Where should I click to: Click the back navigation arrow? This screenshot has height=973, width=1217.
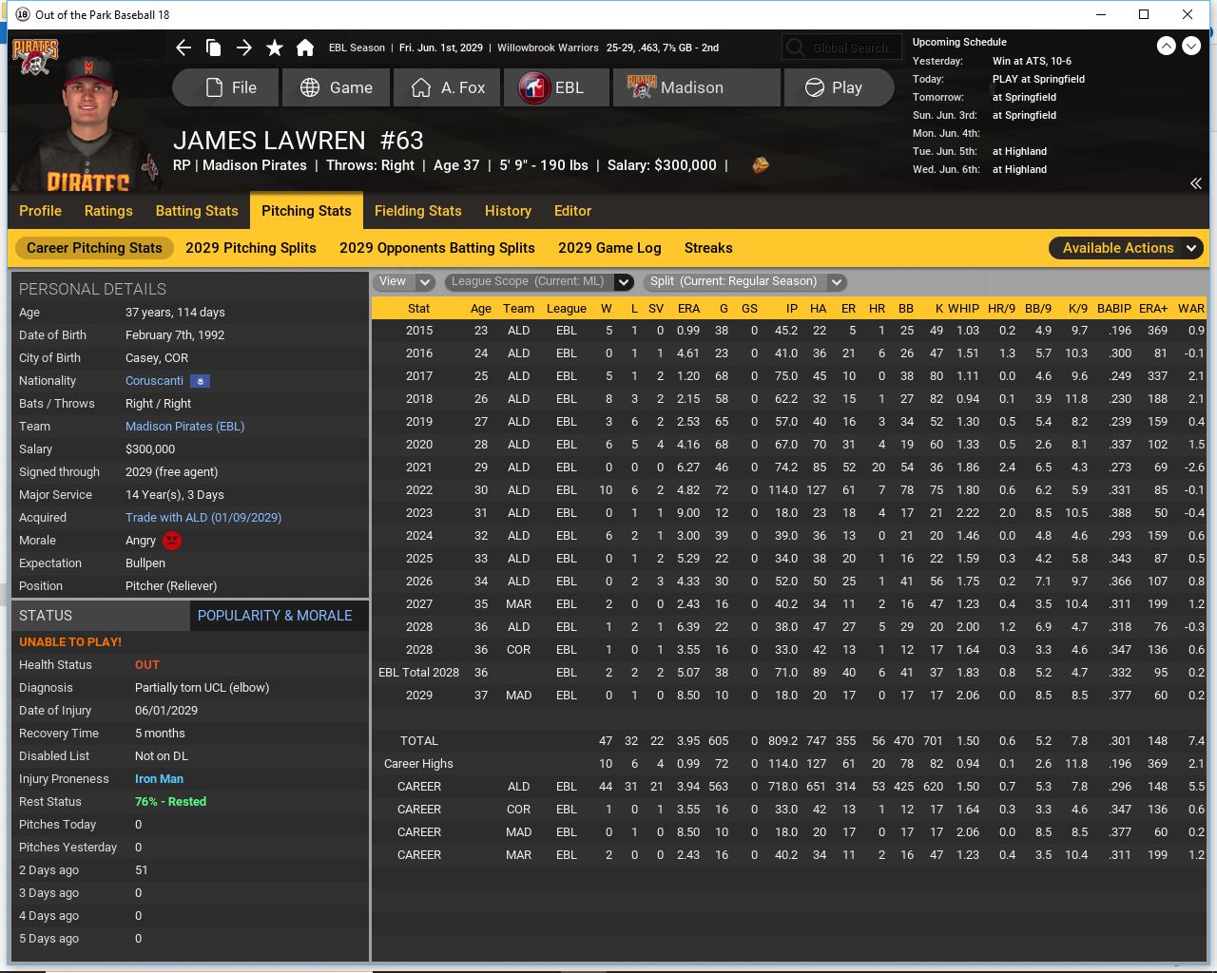click(x=184, y=48)
